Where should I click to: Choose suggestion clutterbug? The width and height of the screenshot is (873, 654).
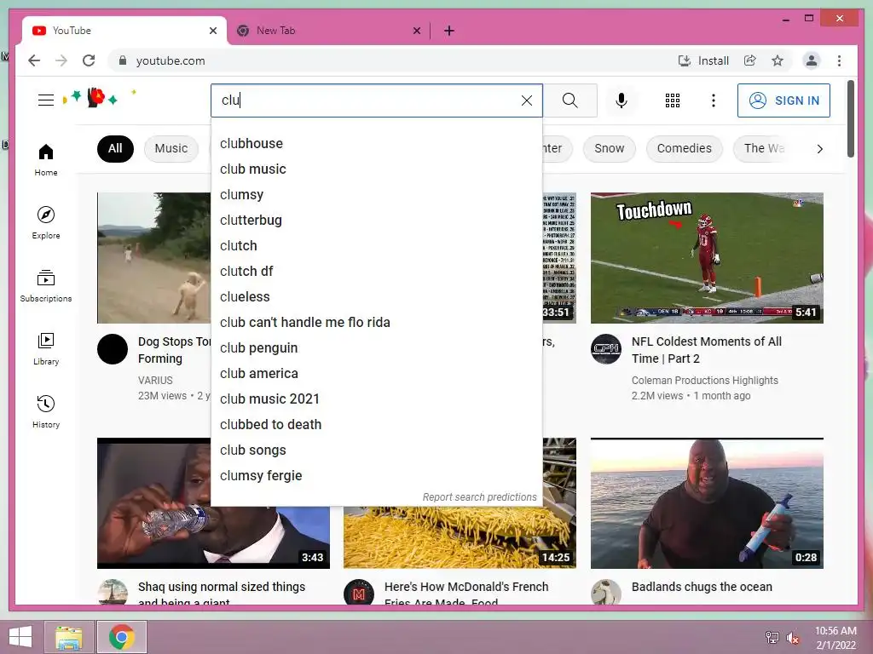click(376, 221)
